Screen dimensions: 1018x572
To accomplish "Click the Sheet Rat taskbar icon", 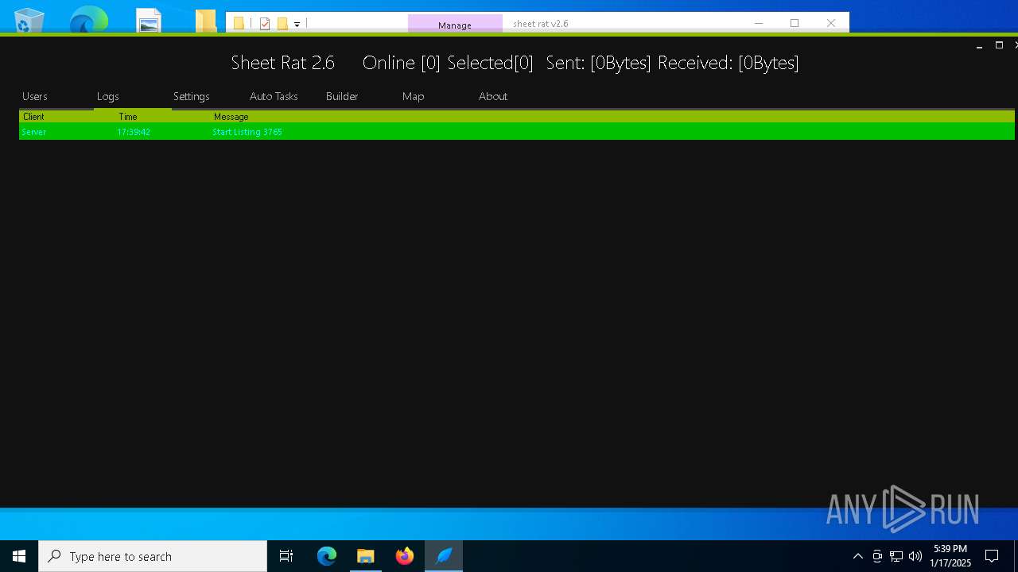I will [x=444, y=556].
